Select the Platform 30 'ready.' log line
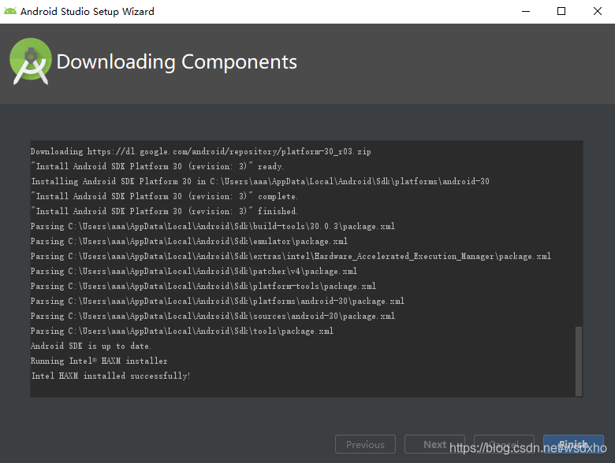 (x=157, y=166)
